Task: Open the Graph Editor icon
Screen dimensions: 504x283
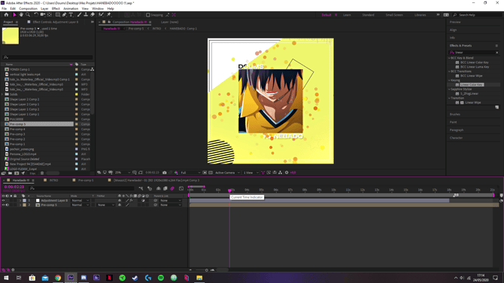Action: (x=181, y=188)
